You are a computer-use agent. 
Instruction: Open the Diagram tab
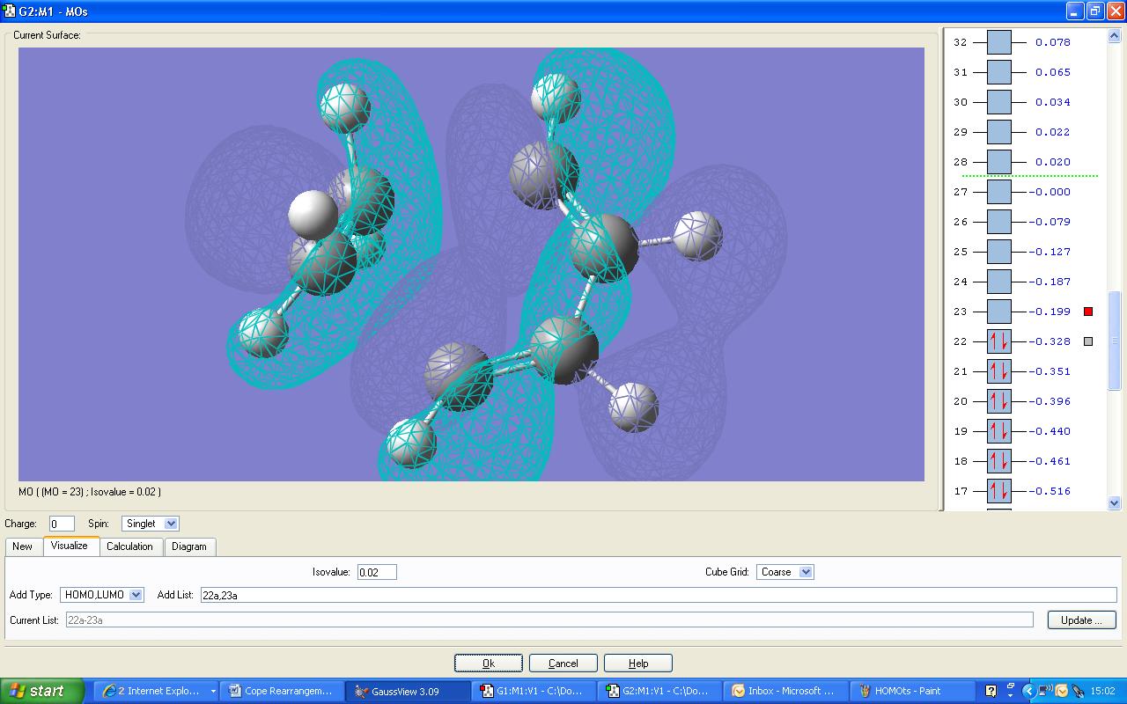188,546
